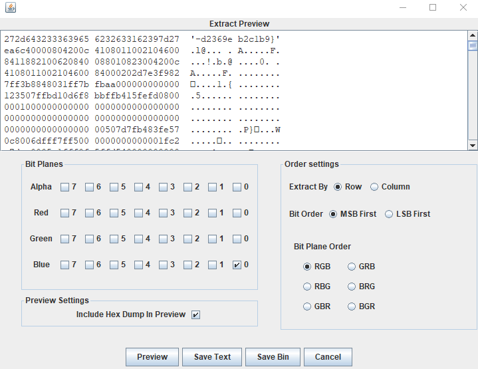Viewport: 478px width, 369px height.
Task: Check Alpha bit plane 2
Action: (187, 187)
